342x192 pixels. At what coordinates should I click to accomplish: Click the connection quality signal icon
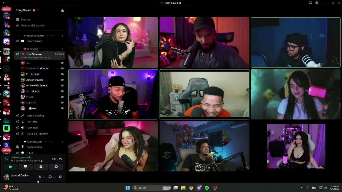(x=6, y=159)
